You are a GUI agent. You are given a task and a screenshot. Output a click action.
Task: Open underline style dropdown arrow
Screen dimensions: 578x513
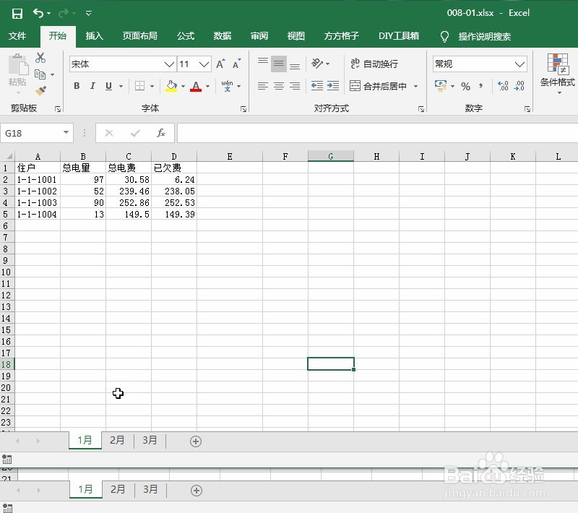[x=121, y=86]
